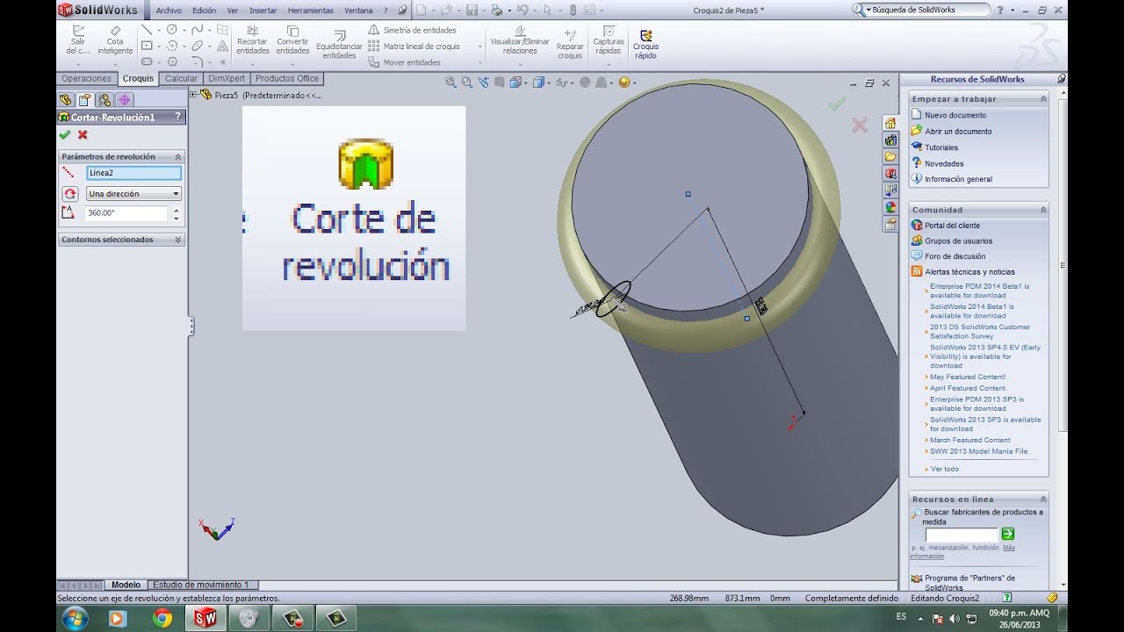Screen dimensions: 1124x632
Task: Collapse the Parámetros de revolución section
Action: [x=178, y=156]
